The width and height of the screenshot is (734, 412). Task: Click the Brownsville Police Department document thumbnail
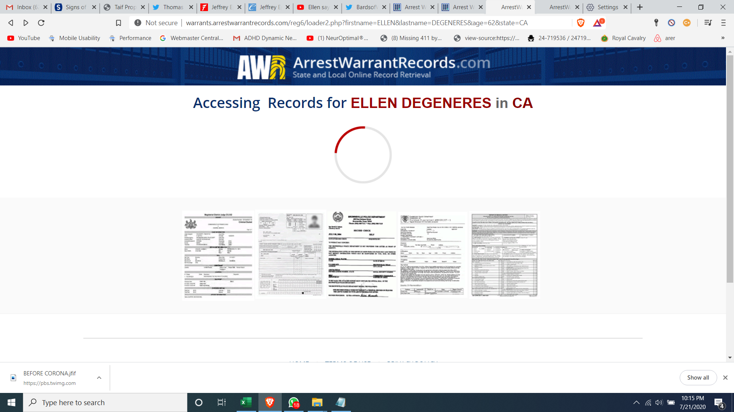[361, 255]
